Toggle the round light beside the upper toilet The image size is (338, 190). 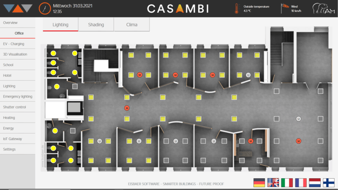tap(57, 87)
